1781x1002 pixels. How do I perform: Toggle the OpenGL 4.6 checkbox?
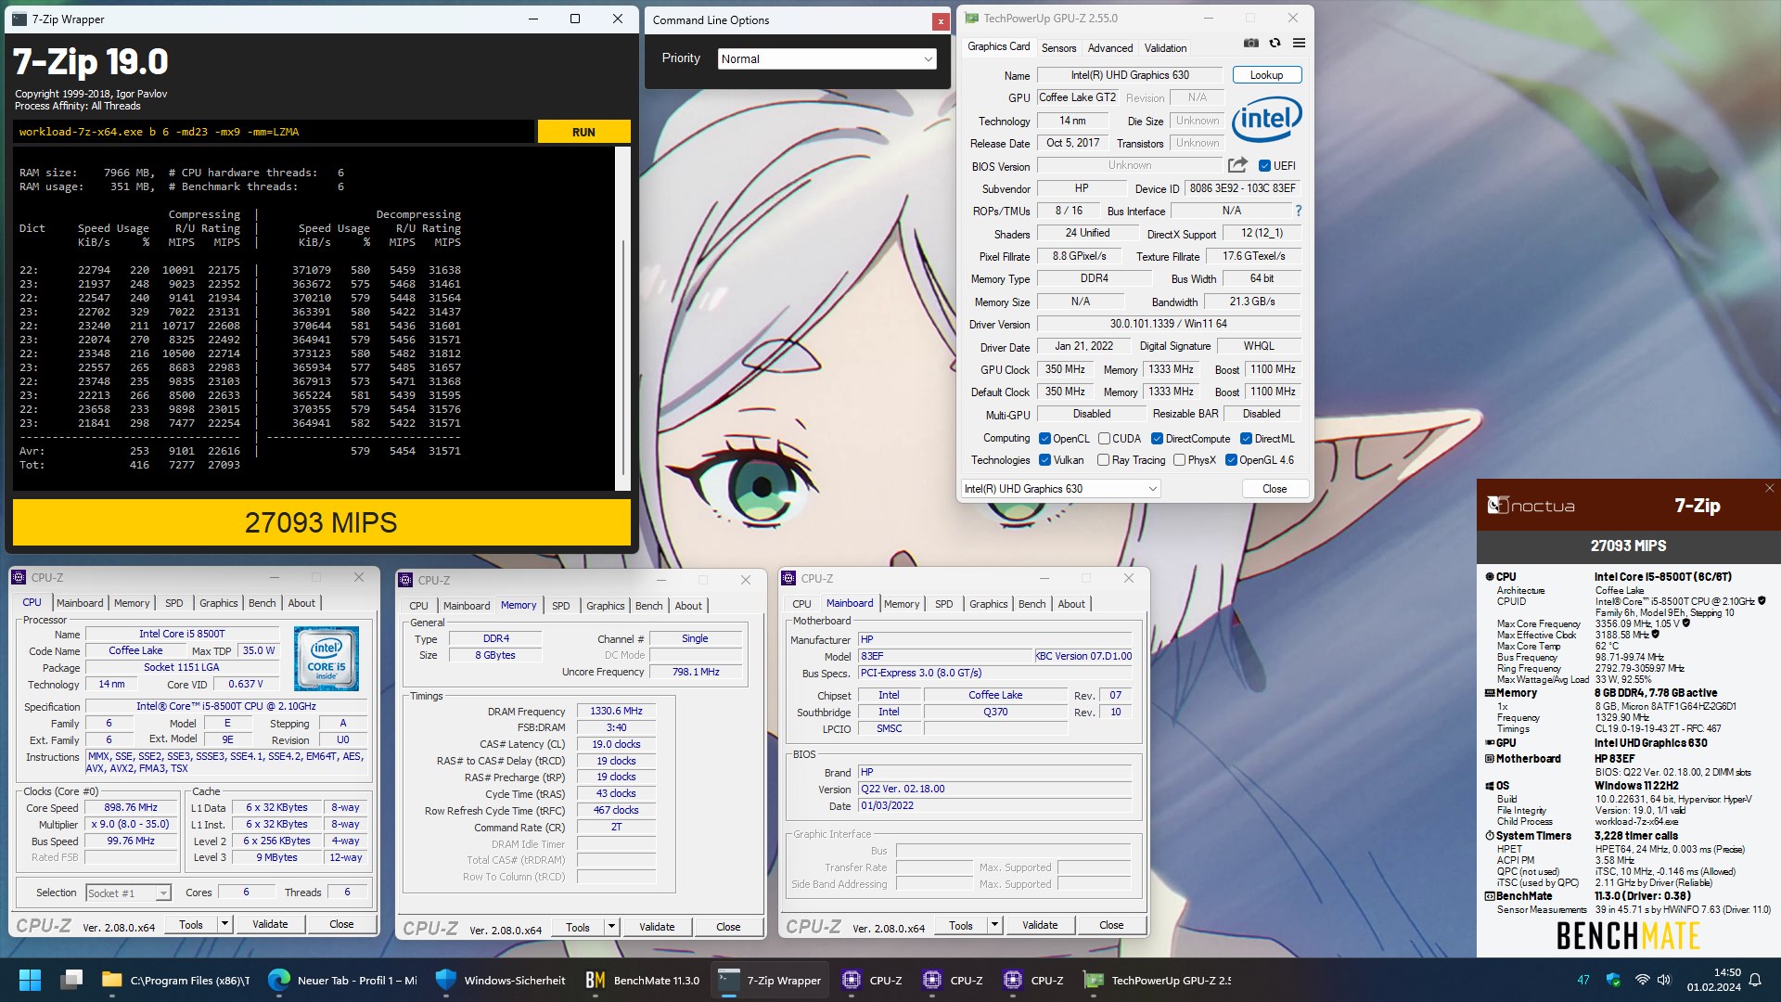tap(1231, 460)
